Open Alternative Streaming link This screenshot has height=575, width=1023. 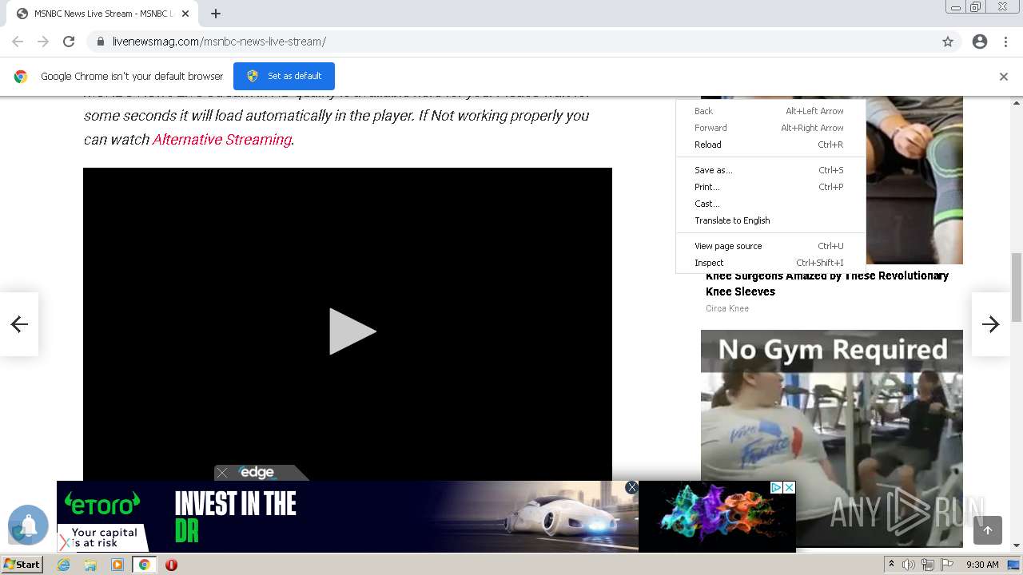[221, 139]
